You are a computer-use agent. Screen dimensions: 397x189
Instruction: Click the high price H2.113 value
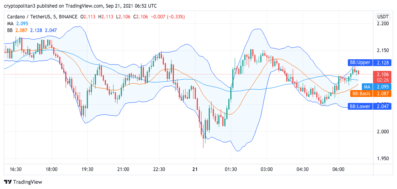106,17
